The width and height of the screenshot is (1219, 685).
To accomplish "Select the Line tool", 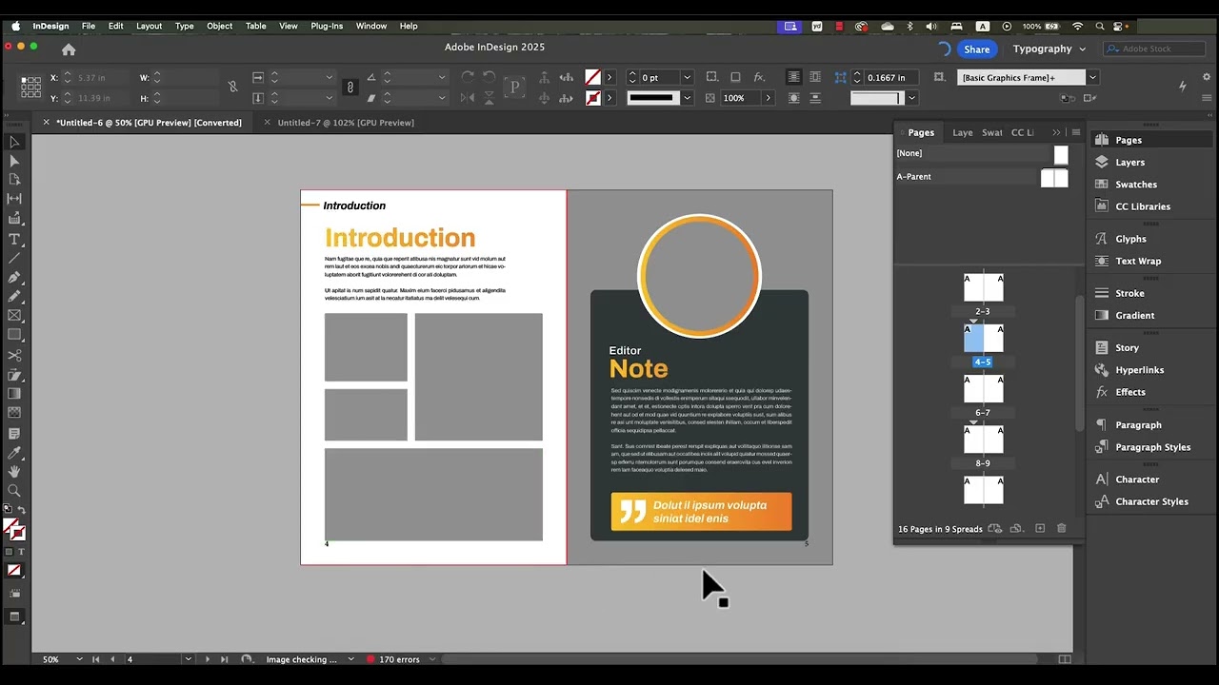I will [x=14, y=258].
